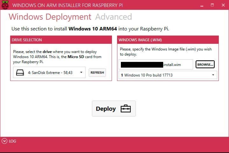The image size is (229, 153).
Task: Switch to the Advanced tab
Action: (114, 17)
